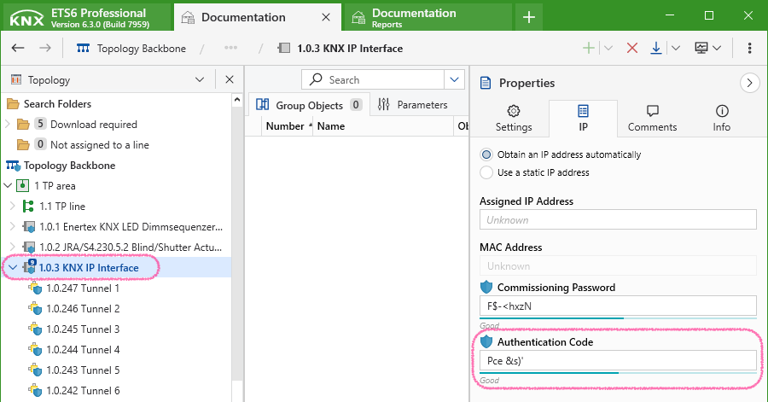768x402 pixels.
Task: Select 1.0.247 Tunnel 1 in tree
Action: click(83, 288)
